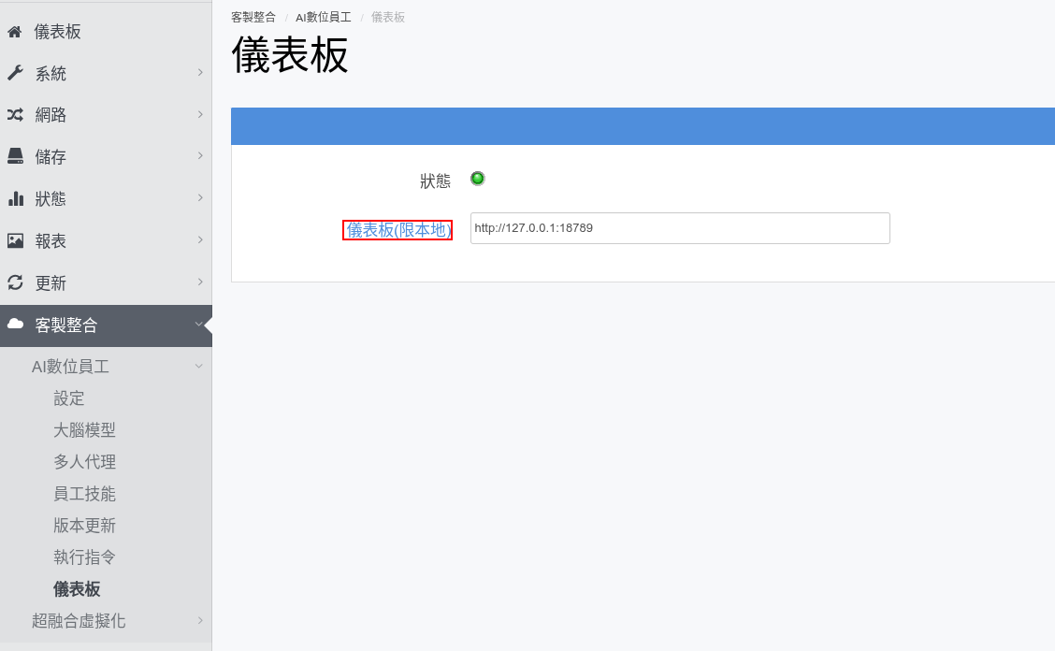
Task: Expand the 超融合虛擬化 submenu chevron
Action: [200, 621]
